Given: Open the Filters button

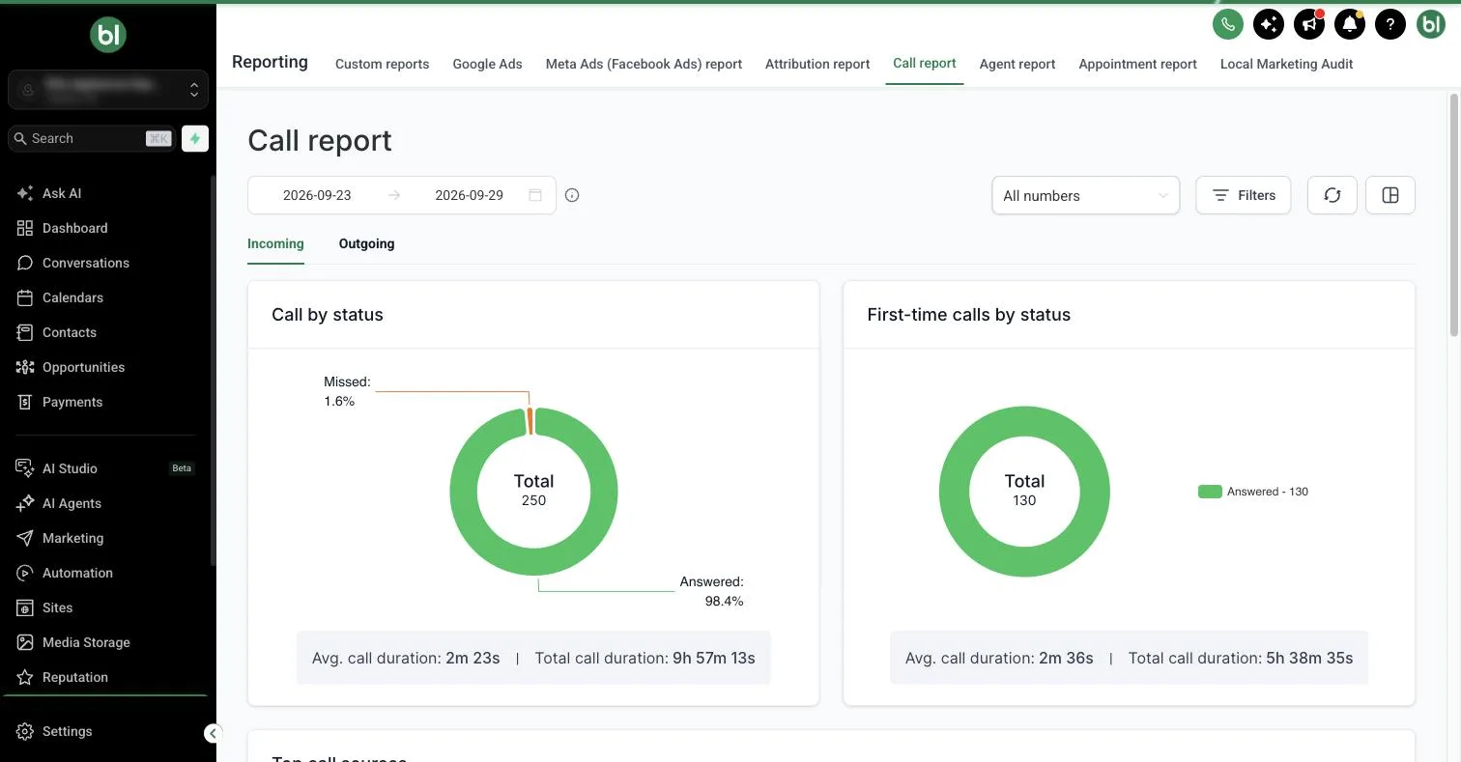Looking at the screenshot, I should (x=1244, y=195).
